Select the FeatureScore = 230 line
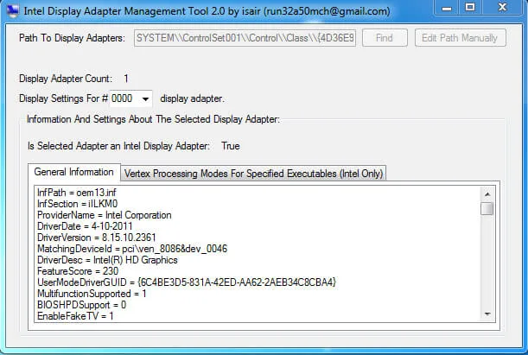Viewport: 528px width, 355px height. pyautogui.click(x=78, y=271)
